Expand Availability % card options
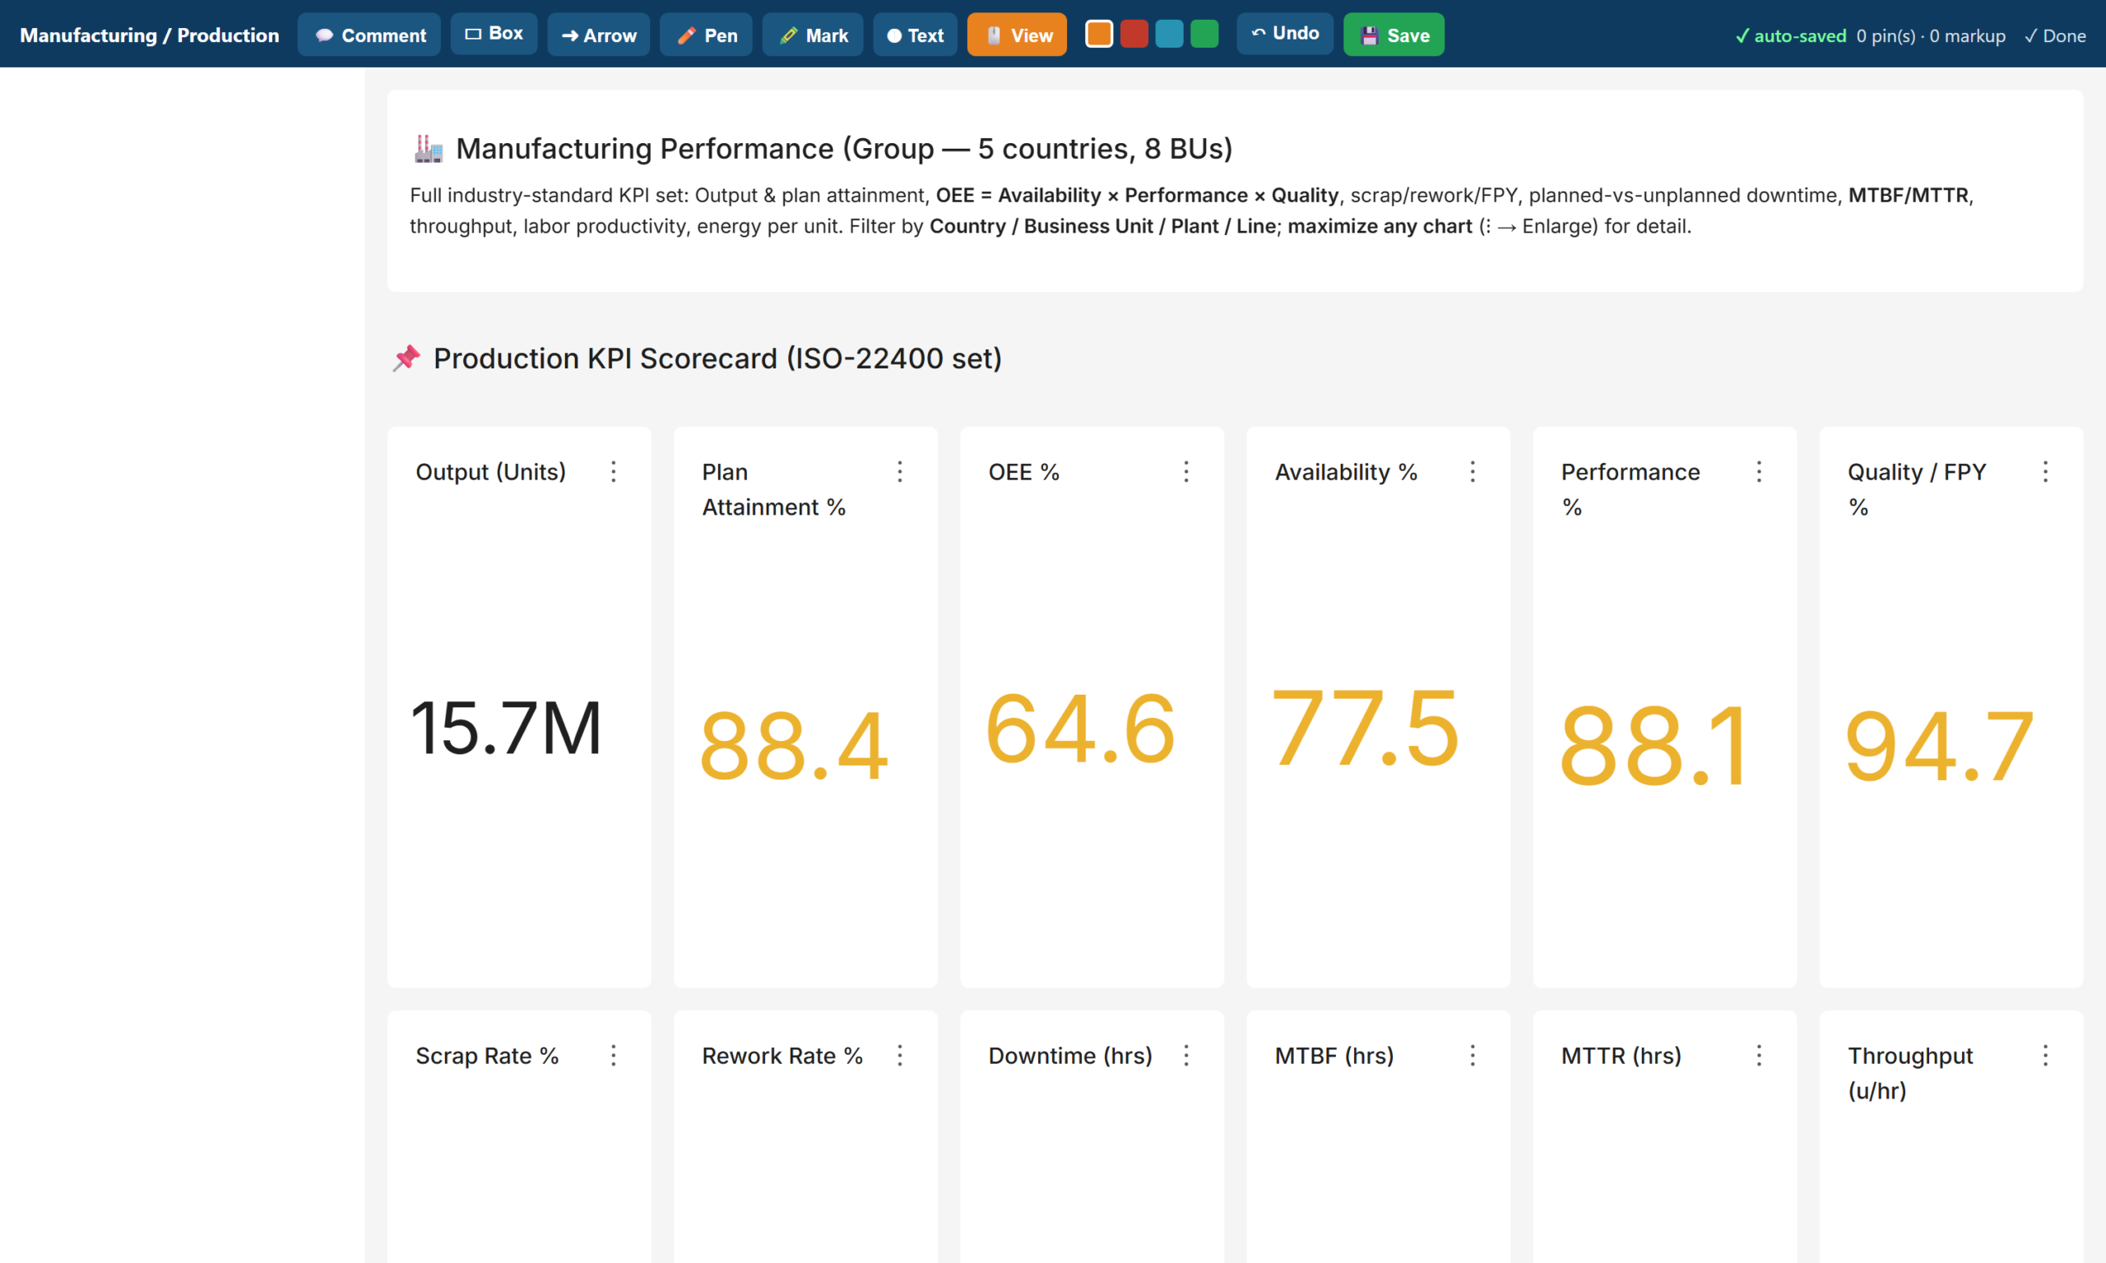Image resolution: width=2106 pixels, height=1263 pixels. pyautogui.click(x=1473, y=471)
